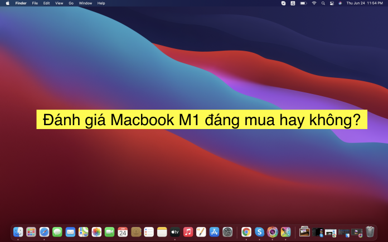Viewport: 388px width, 242px height.
Task: Open the Edit menu
Action: (46, 3)
